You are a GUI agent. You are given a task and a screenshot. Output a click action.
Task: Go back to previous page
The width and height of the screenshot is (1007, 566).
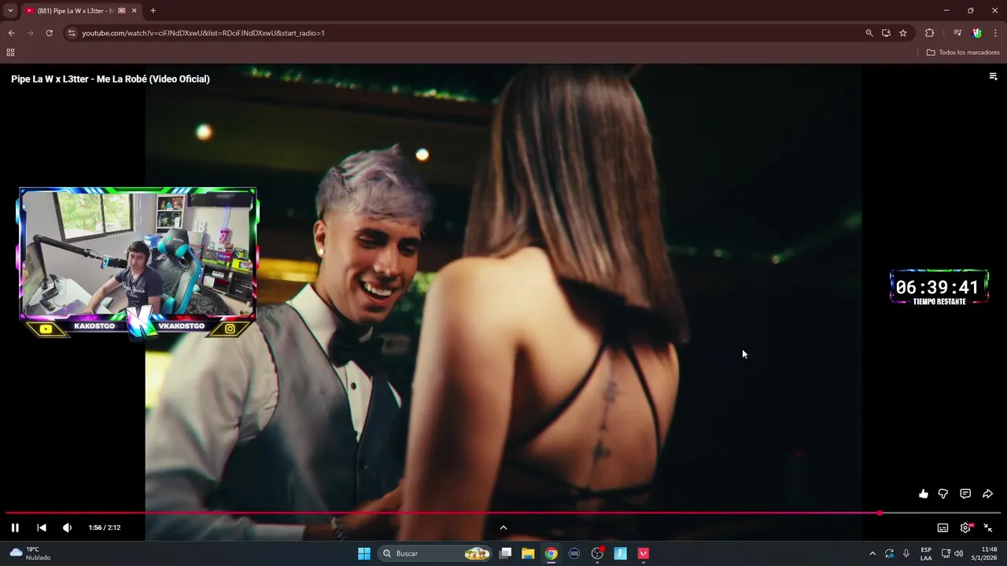(11, 33)
